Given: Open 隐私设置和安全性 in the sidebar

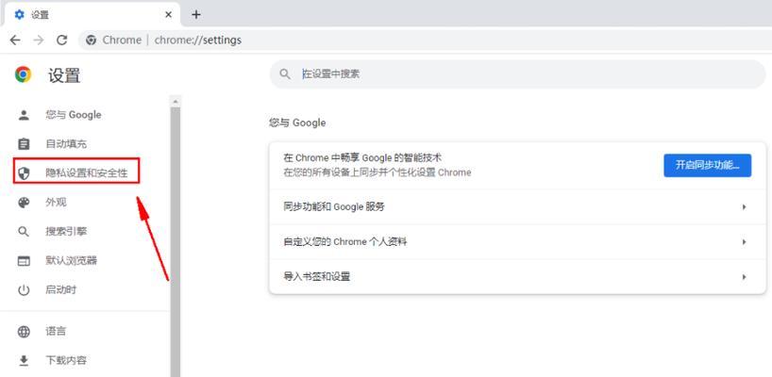Looking at the screenshot, I should coord(87,172).
